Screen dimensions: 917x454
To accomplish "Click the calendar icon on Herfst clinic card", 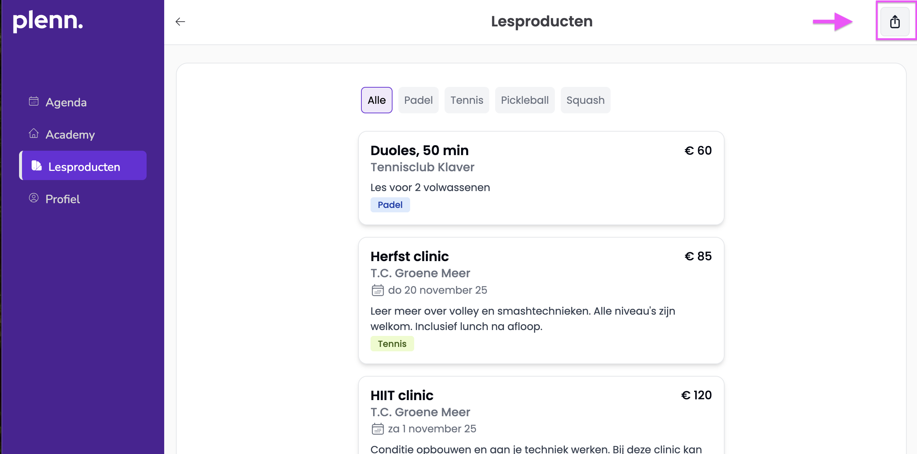I will [378, 290].
